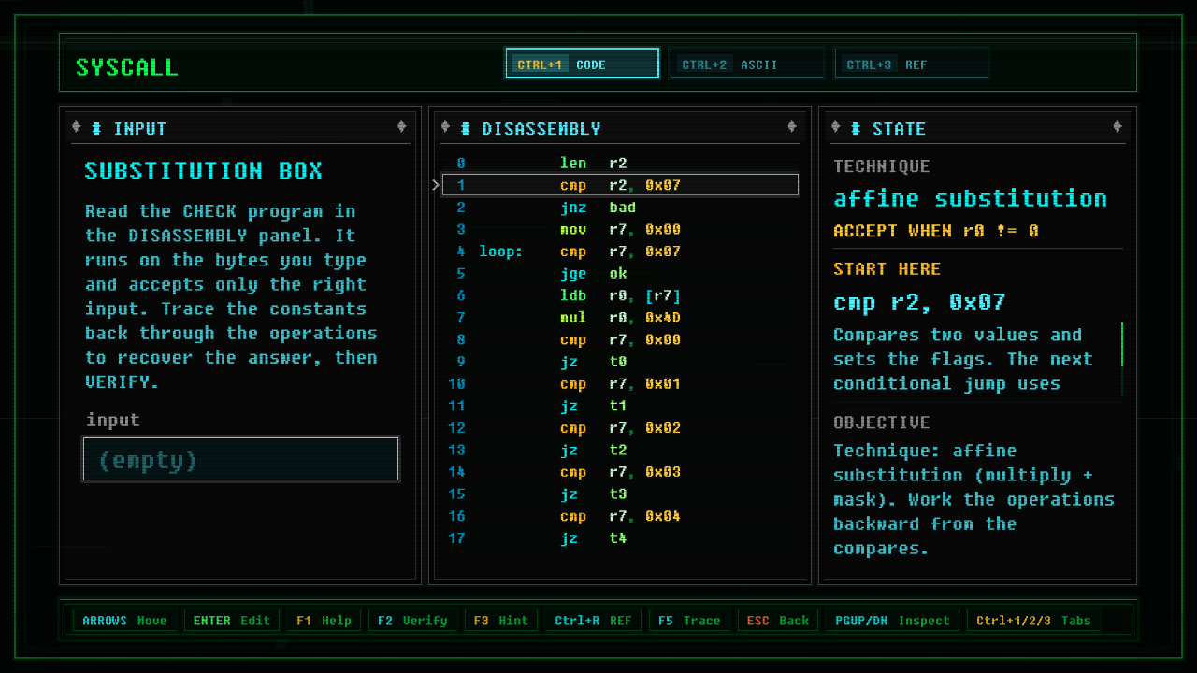The width and height of the screenshot is (1197, 673).
Task: Click the grip icon beside DISASSEMBLY title
Action: (465, 128)
